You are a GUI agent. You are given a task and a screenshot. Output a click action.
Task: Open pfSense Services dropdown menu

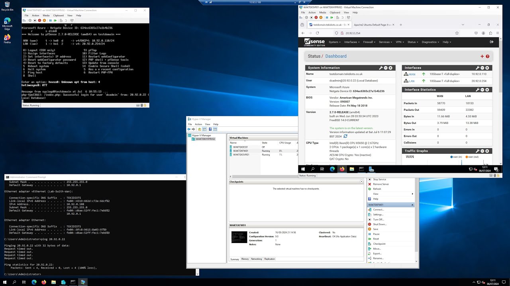(x=386, y=42)
